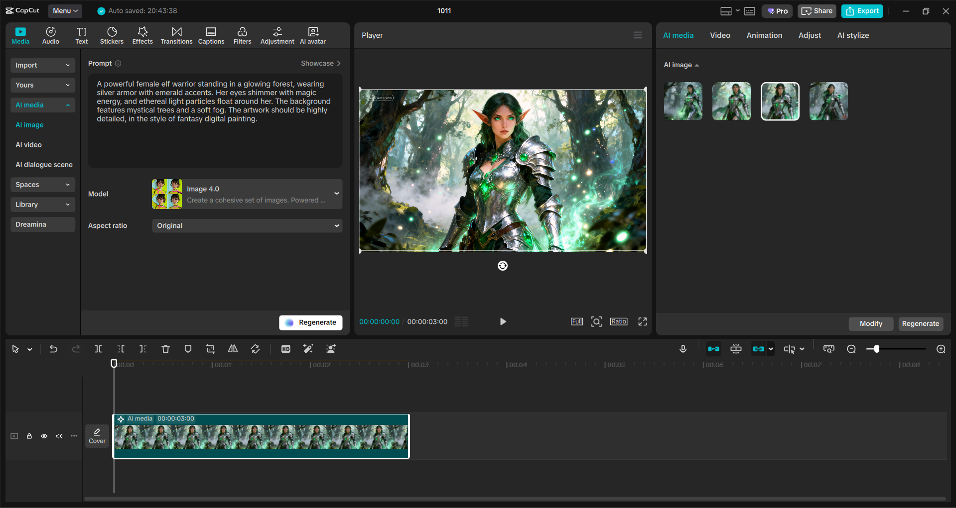This screenshot has width=956, height=508.
Task: Select the second AI image thumbnail
Action: (x=731, y=101)
